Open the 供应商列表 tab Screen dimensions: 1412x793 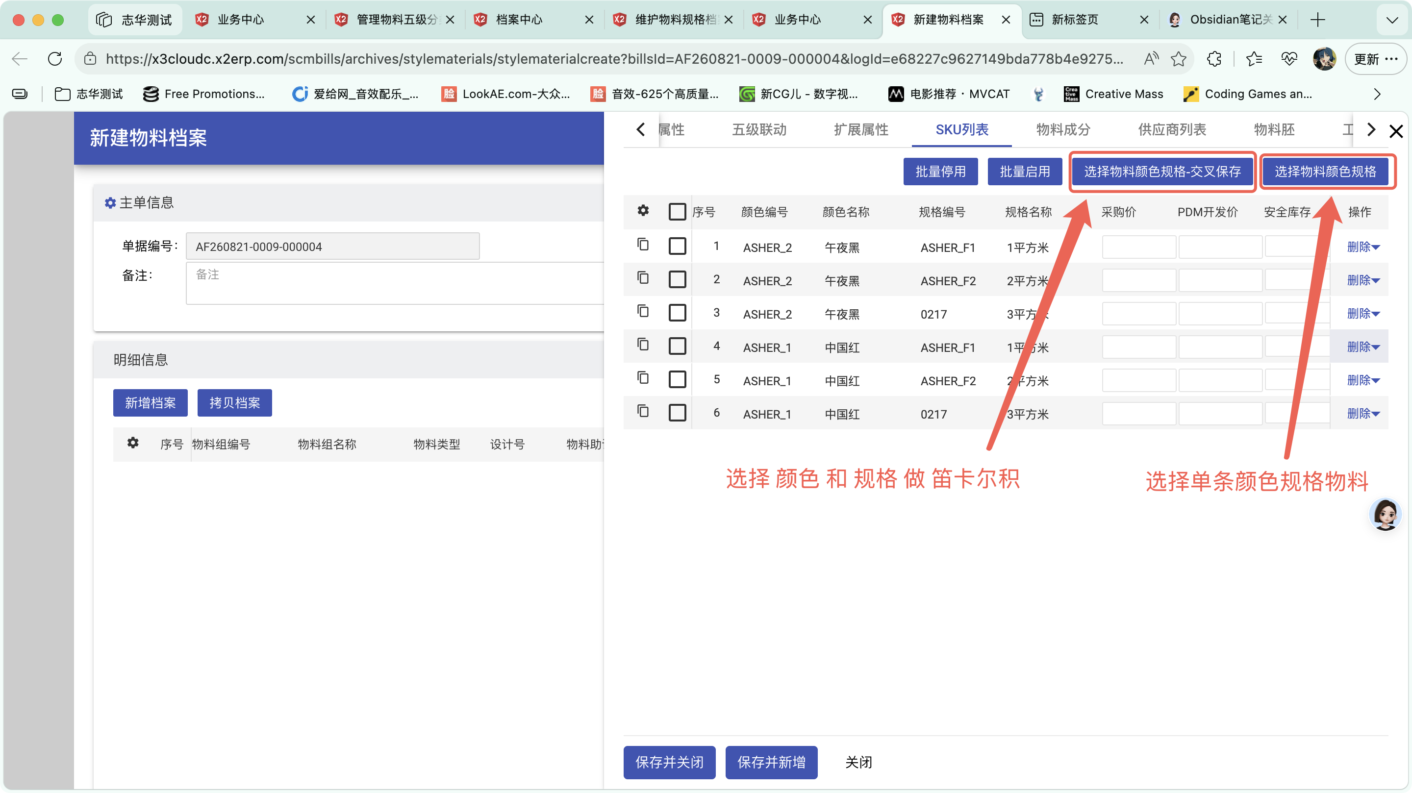click(x=1172, y=130)
